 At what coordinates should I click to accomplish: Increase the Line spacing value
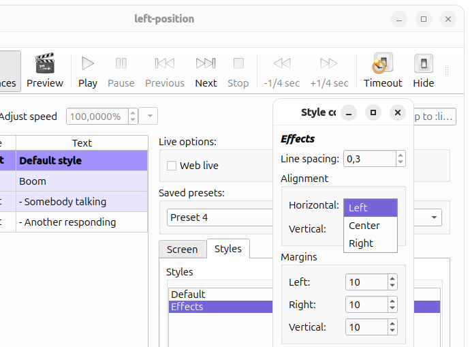click(x=401, y=155)
